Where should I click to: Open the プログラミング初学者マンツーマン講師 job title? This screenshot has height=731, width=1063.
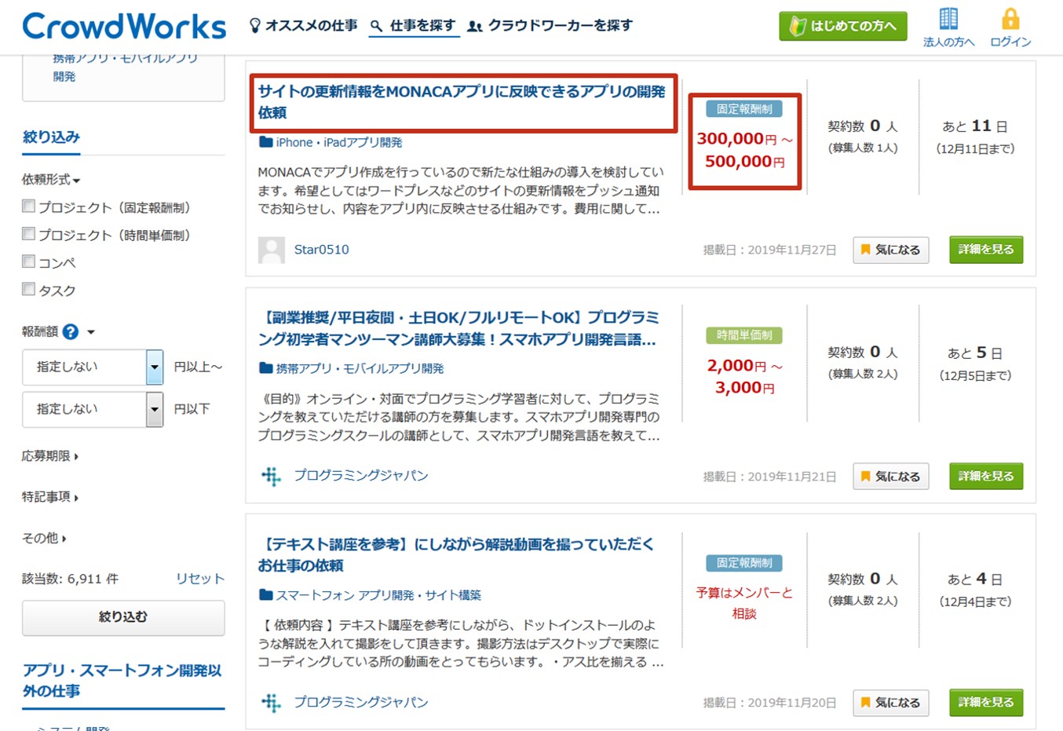[x=458, y=329]
